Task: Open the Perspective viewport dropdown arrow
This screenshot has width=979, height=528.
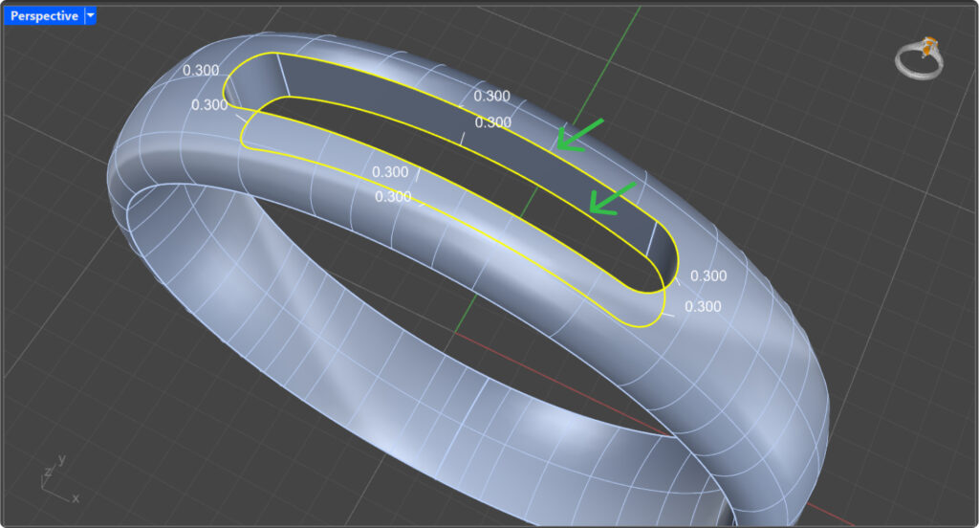Action: tap(90, 16)
